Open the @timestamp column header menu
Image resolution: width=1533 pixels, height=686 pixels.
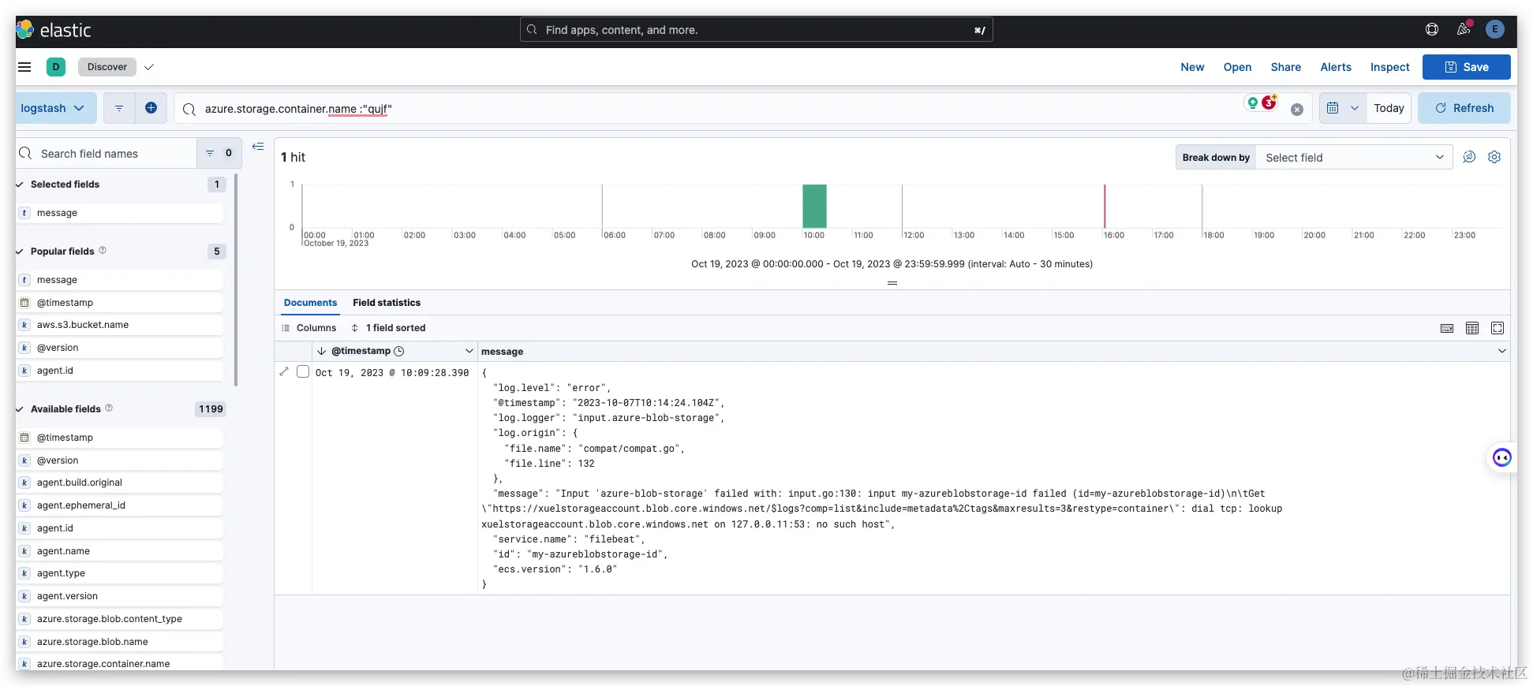tap(469, 351)
